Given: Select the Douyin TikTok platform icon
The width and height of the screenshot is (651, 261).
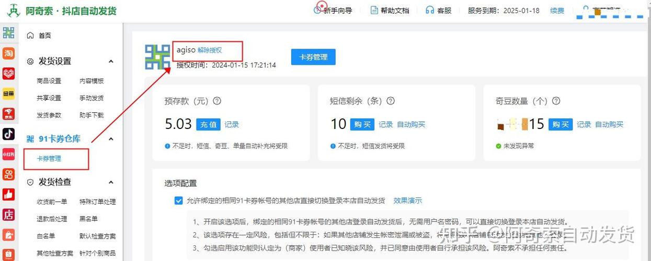Looking at the screenshot, I should click(x=8, y=134).
